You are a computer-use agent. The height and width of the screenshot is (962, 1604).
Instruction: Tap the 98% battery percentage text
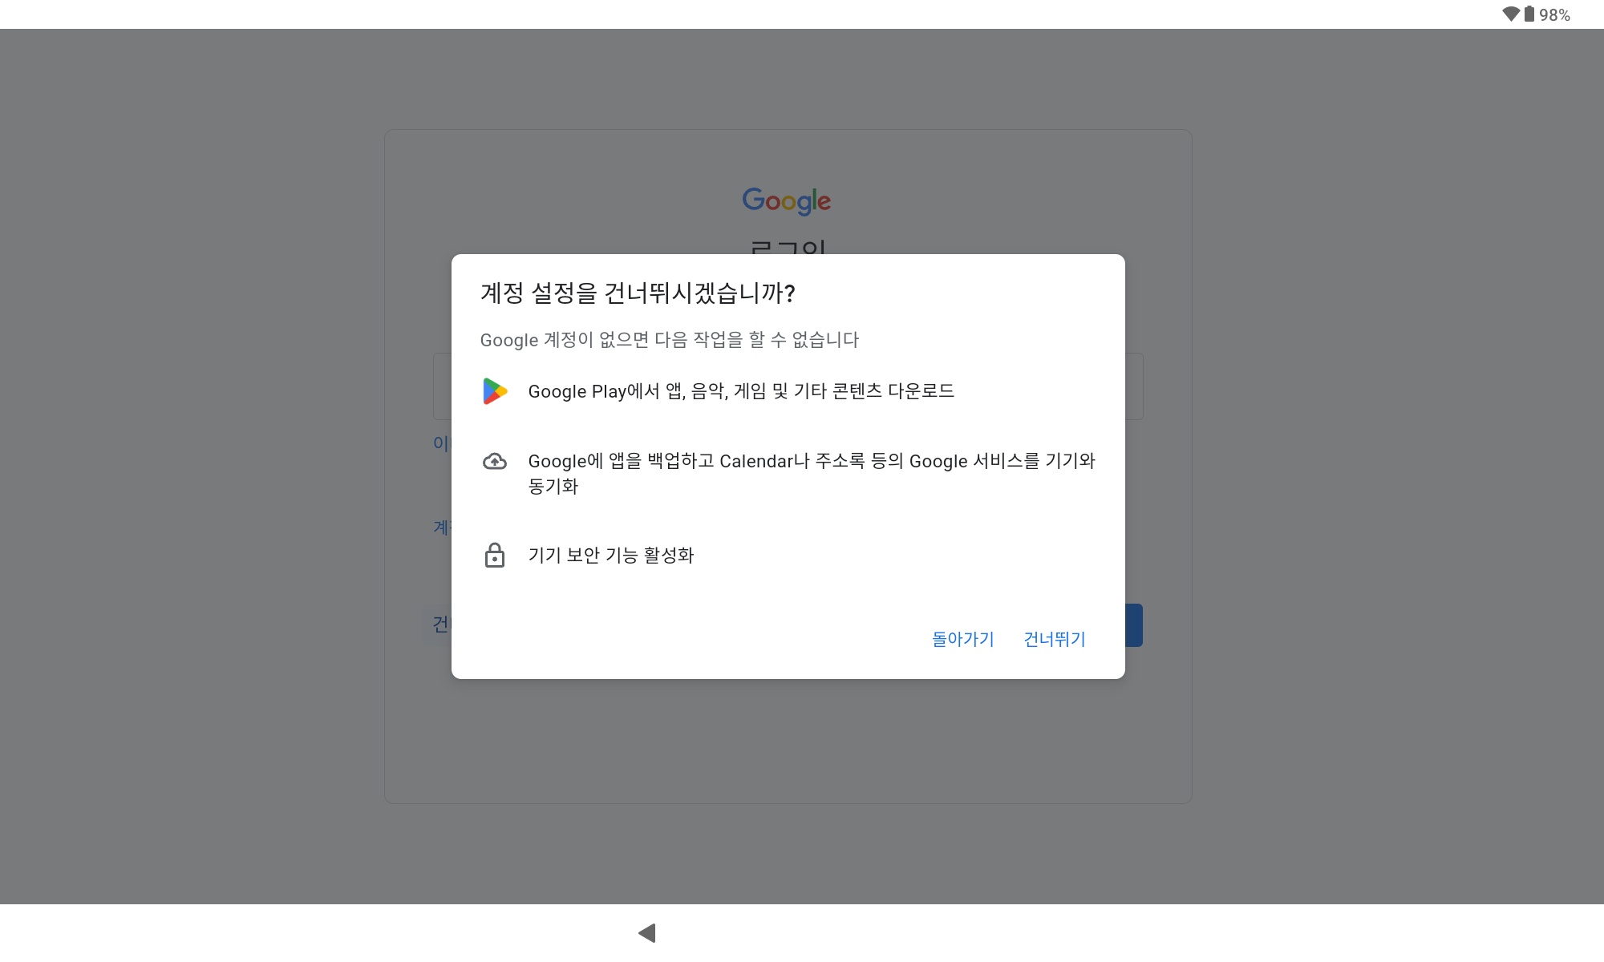[x=1554, y=15]
